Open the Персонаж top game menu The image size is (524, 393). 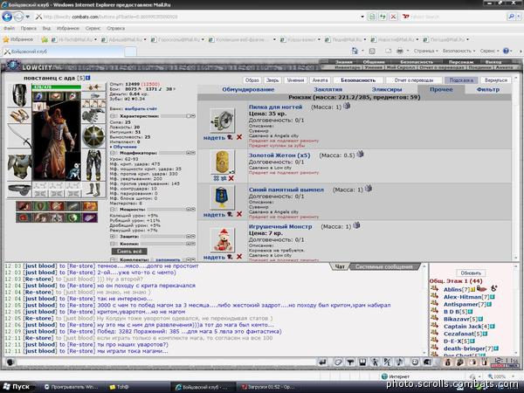point(461,62)
